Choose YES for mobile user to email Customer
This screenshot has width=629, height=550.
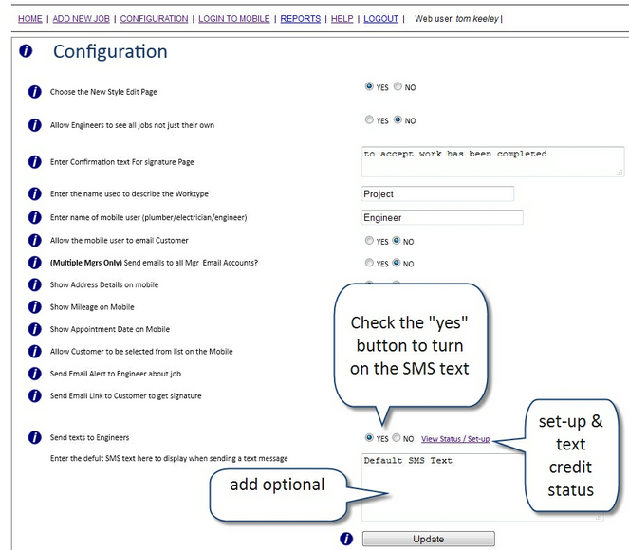369,240
